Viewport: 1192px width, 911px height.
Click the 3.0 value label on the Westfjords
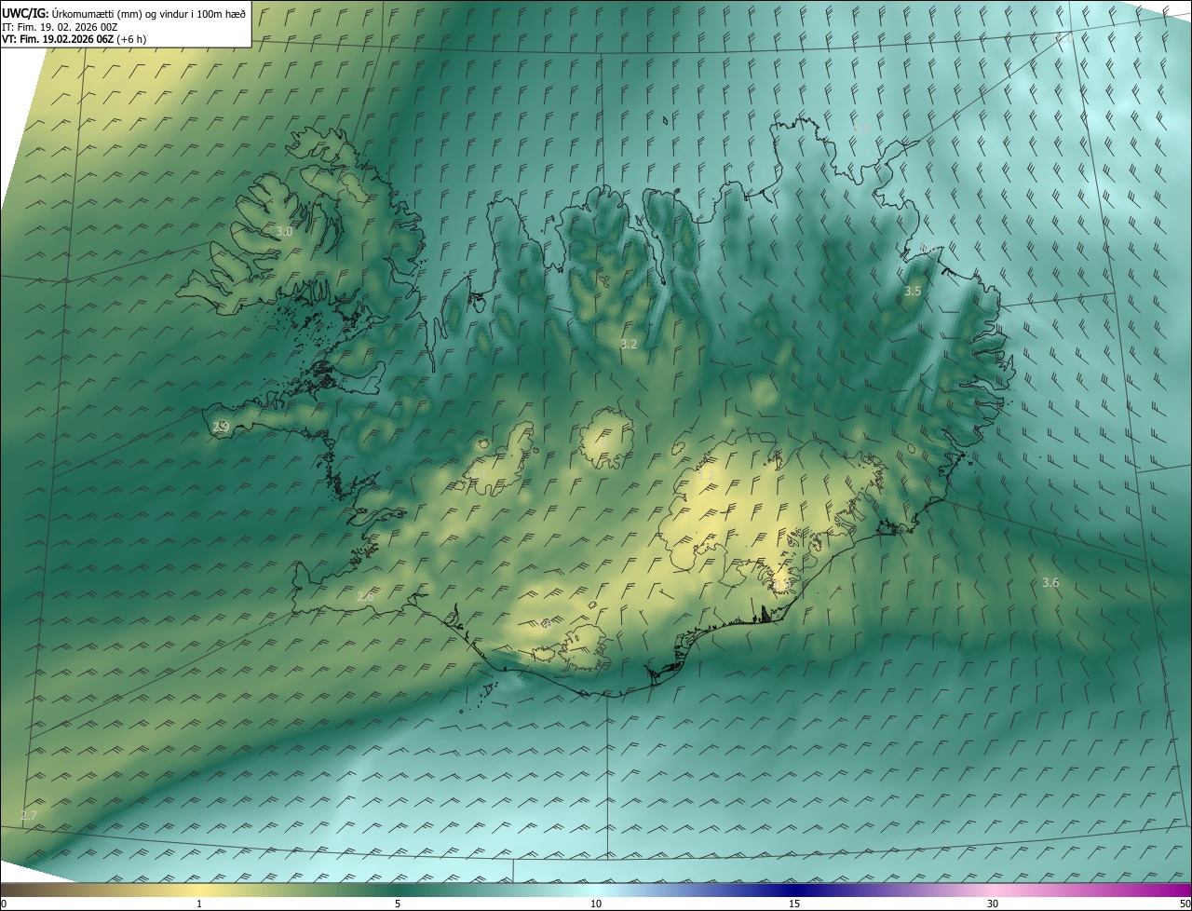284,231
